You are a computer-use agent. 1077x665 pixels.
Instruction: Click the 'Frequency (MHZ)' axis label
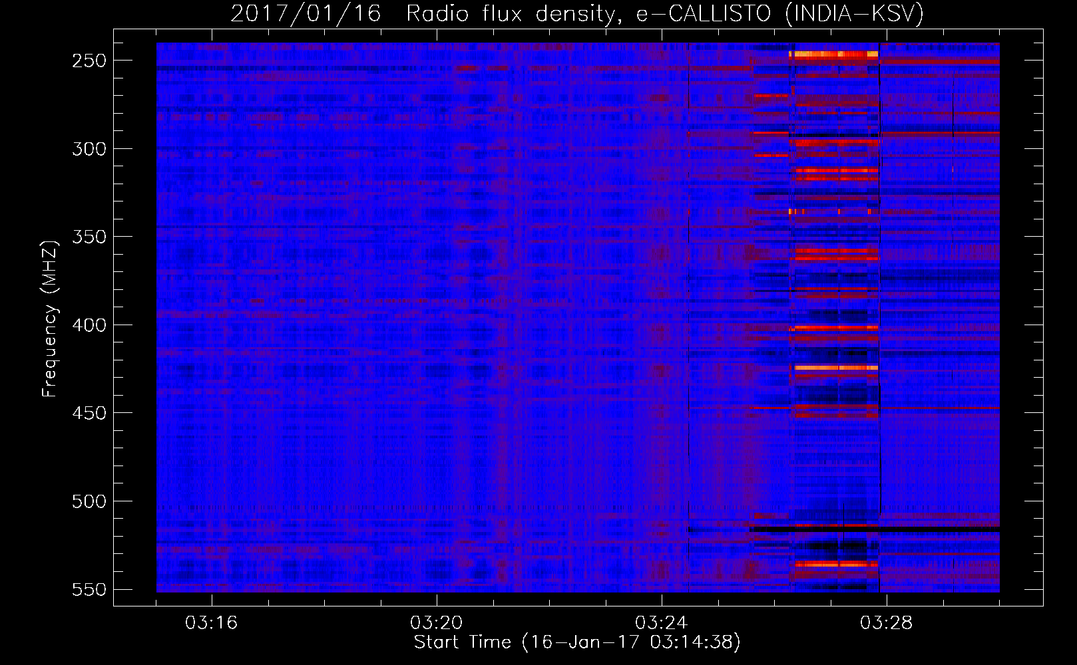(50, 319)
